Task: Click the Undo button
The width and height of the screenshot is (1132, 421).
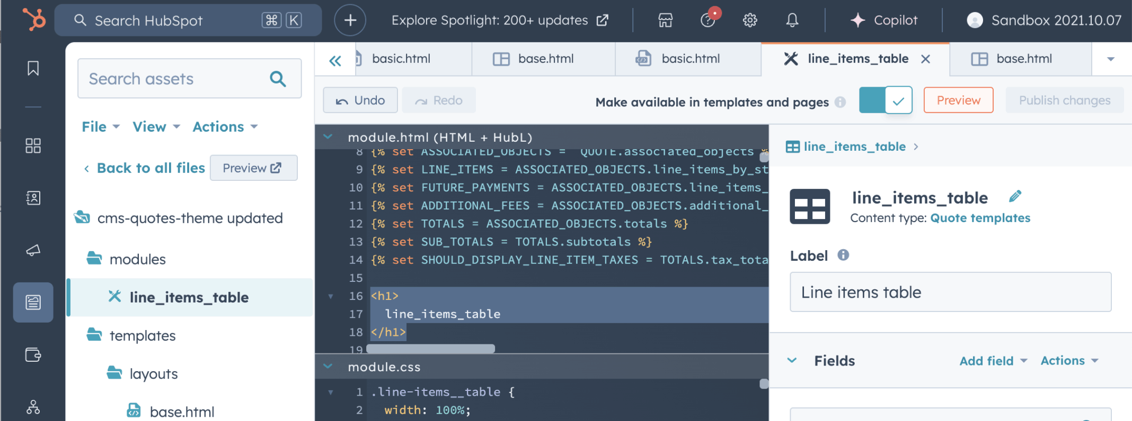Action: (360, 100)
